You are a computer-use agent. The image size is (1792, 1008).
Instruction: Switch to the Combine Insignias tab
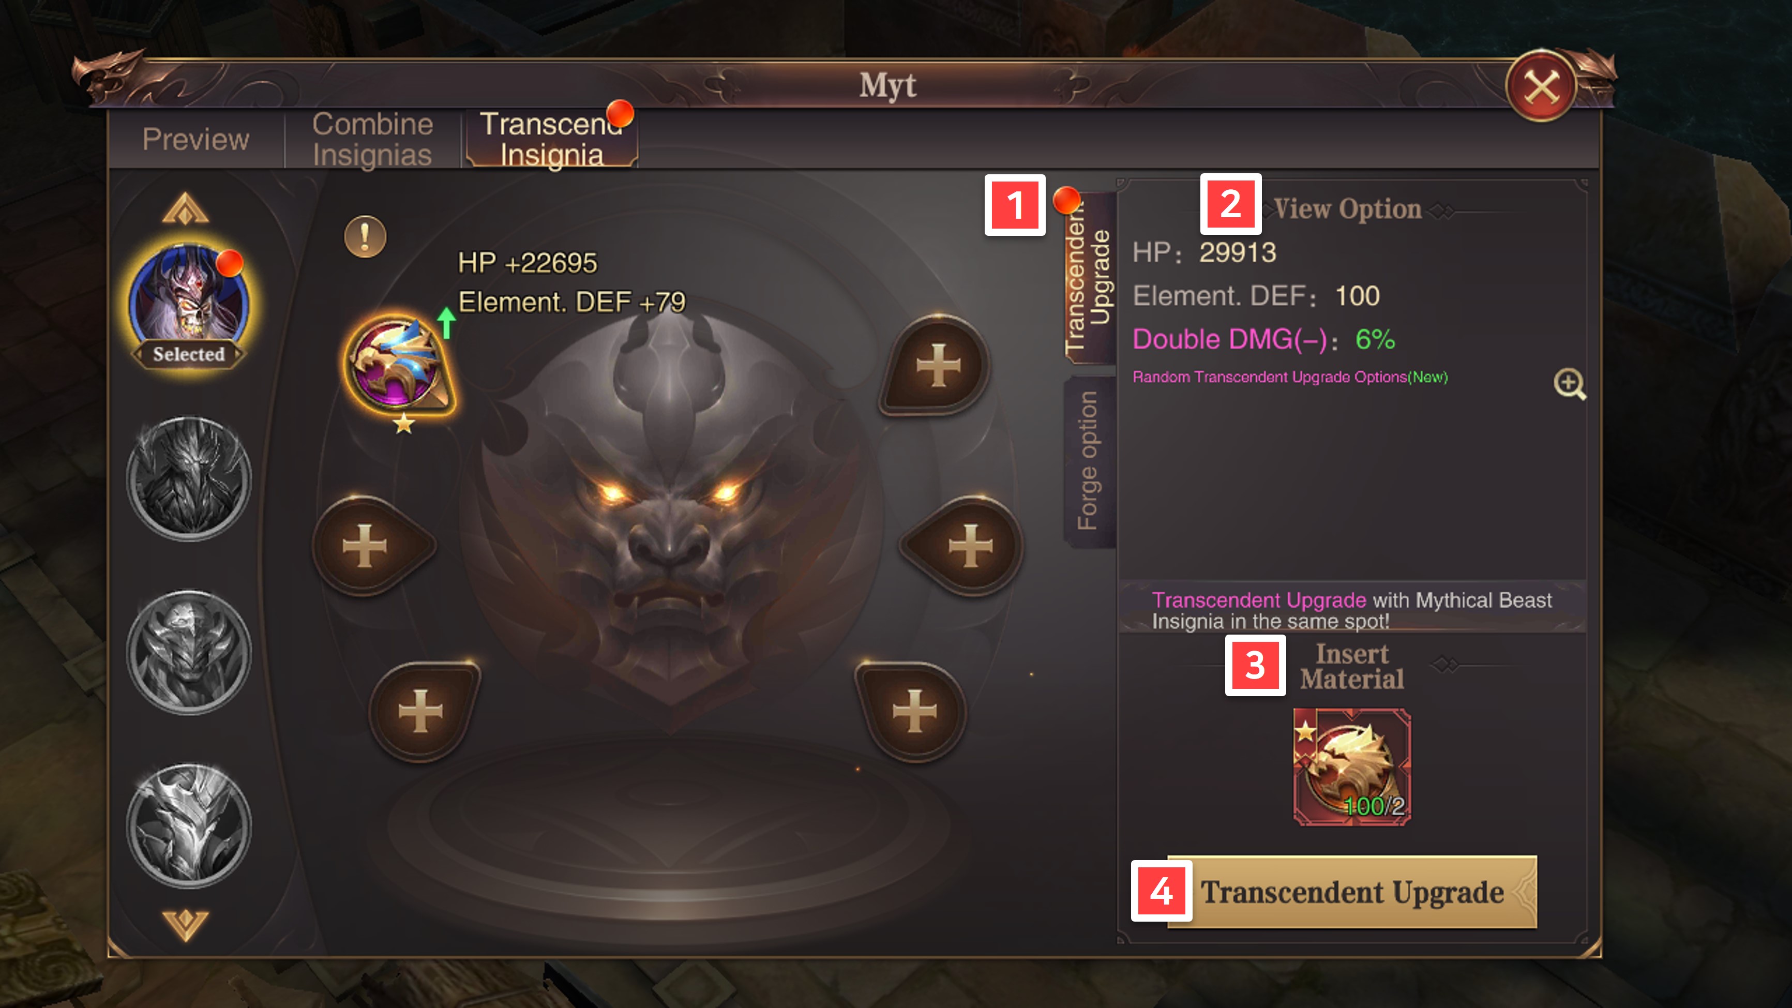[372, 139]
